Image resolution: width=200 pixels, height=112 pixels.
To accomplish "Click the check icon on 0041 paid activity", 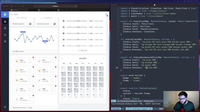I will [x=63, y=33].
